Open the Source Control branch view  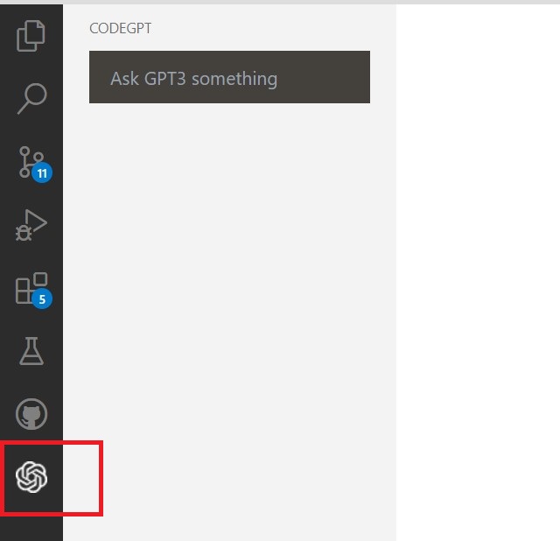click(31, 162)
